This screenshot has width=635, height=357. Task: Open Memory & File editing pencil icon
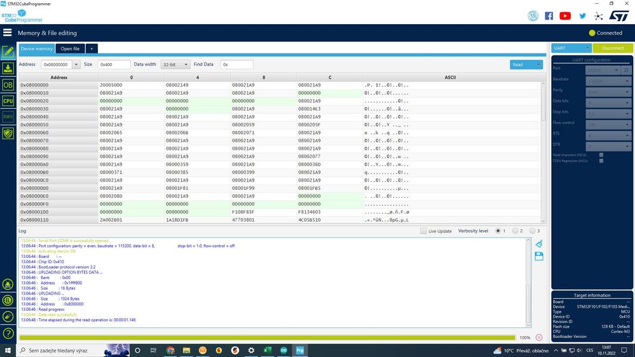pyautogui.click(x=8, y=52)
